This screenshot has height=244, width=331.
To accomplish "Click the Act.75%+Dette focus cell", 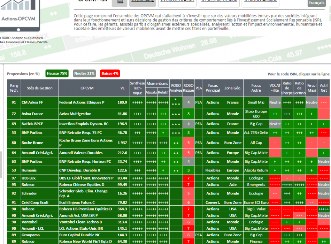I will tap(256, 132).
